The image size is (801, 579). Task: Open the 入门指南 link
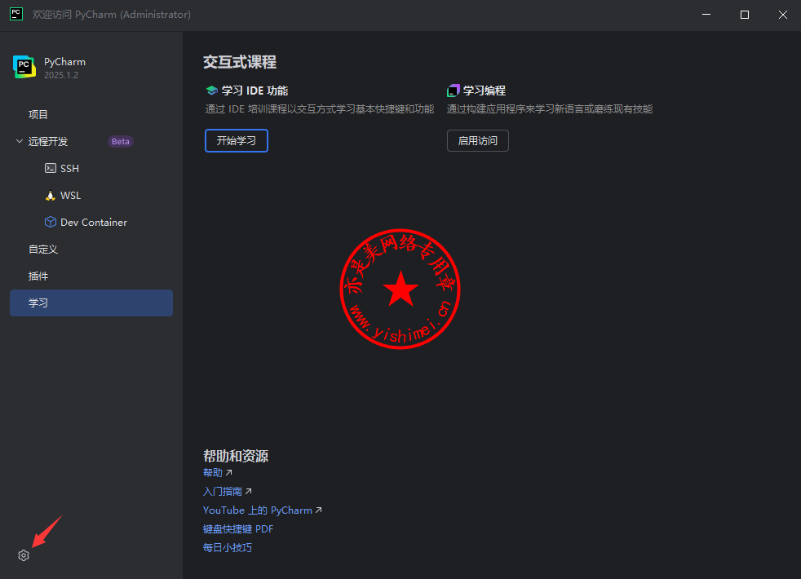pyautogui.click(x=222, y=491)
